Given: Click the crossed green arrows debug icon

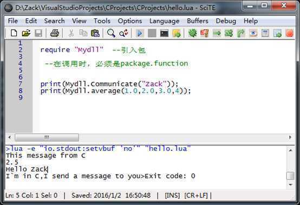Looking at the screenshot, I should point(229,33).
